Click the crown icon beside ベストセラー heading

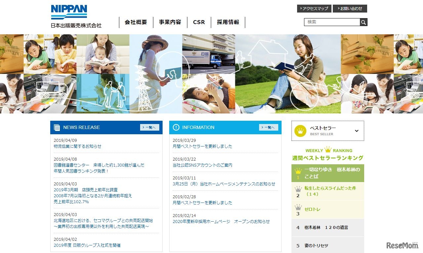click(x=300, y=131)
